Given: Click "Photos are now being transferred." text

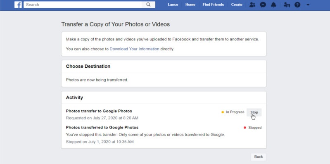Looking at the screenshot, I should (97, 80).
